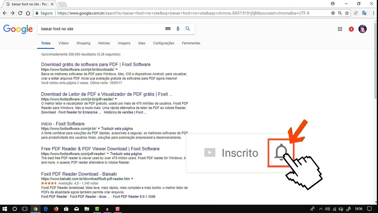
Task: Open 'Foxit PDF Reader 9.0.1.1049' sitelink
Action: (134, 197)
